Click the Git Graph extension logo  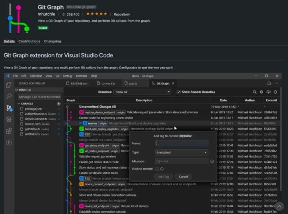[18, 18]
